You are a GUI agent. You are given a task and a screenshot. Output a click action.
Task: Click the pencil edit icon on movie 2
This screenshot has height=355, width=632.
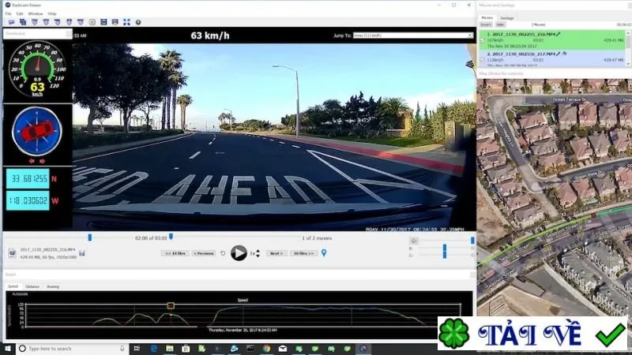[559, 54]
